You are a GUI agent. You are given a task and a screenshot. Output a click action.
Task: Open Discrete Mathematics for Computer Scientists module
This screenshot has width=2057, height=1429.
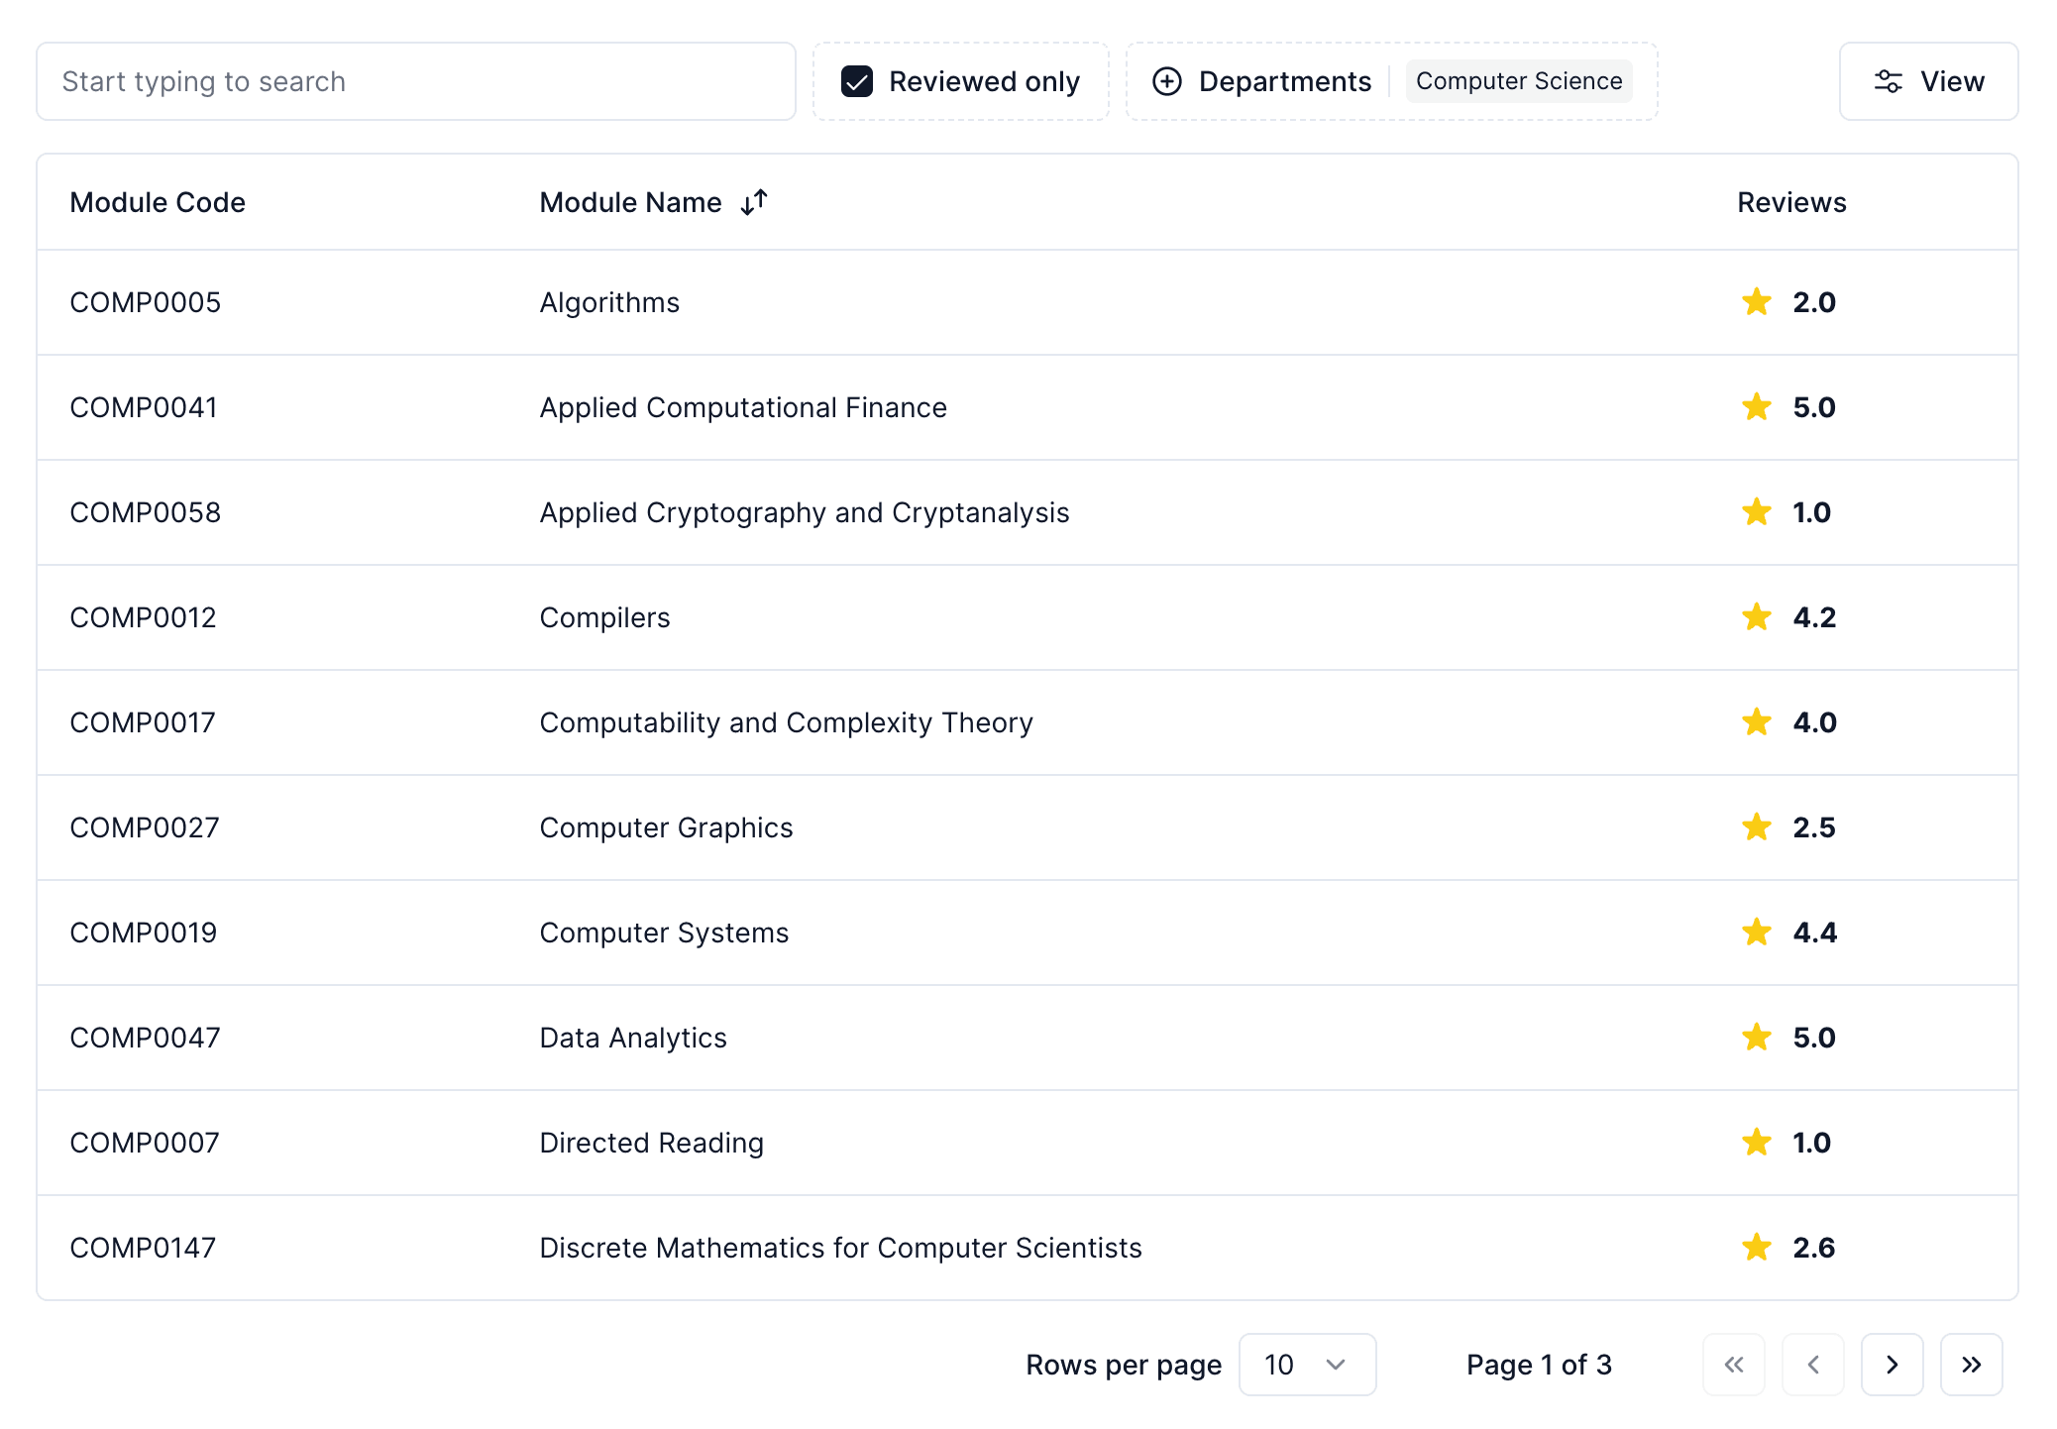tap(840, 1248)
